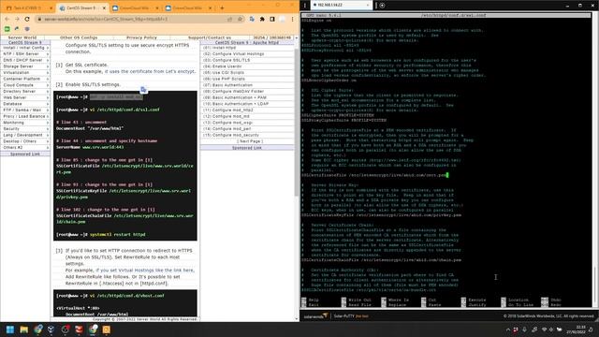Open Solar-PuTTY hamburger menu
599x337 pixels.
pos(305,6)
